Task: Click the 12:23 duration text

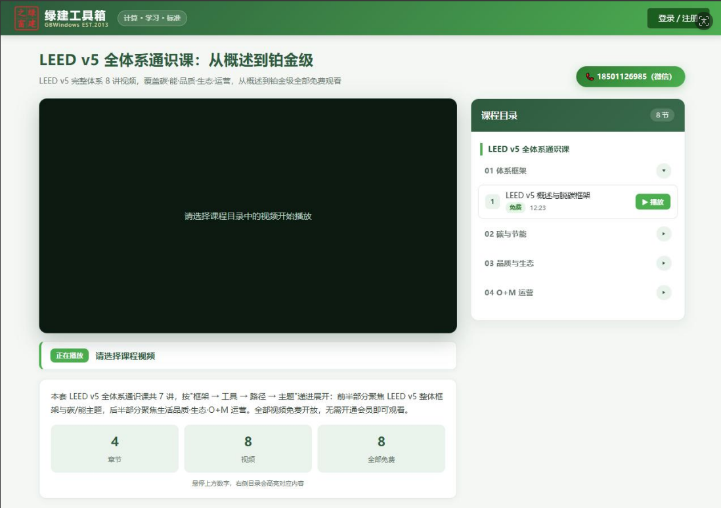Action: pos(538,208)
